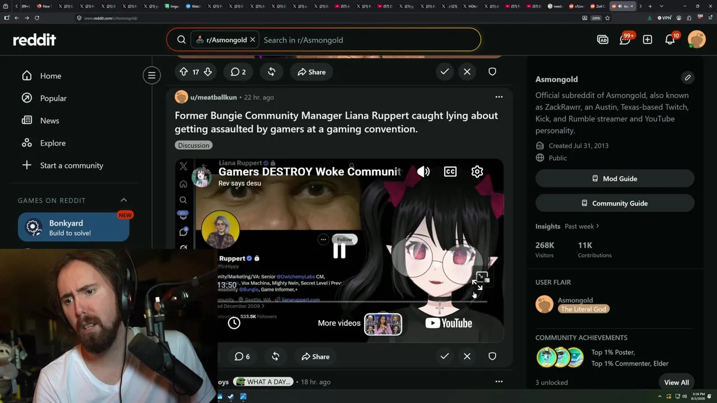The image size is (717, 403).
Task: Go back in the browser
Action: (16, 18)
